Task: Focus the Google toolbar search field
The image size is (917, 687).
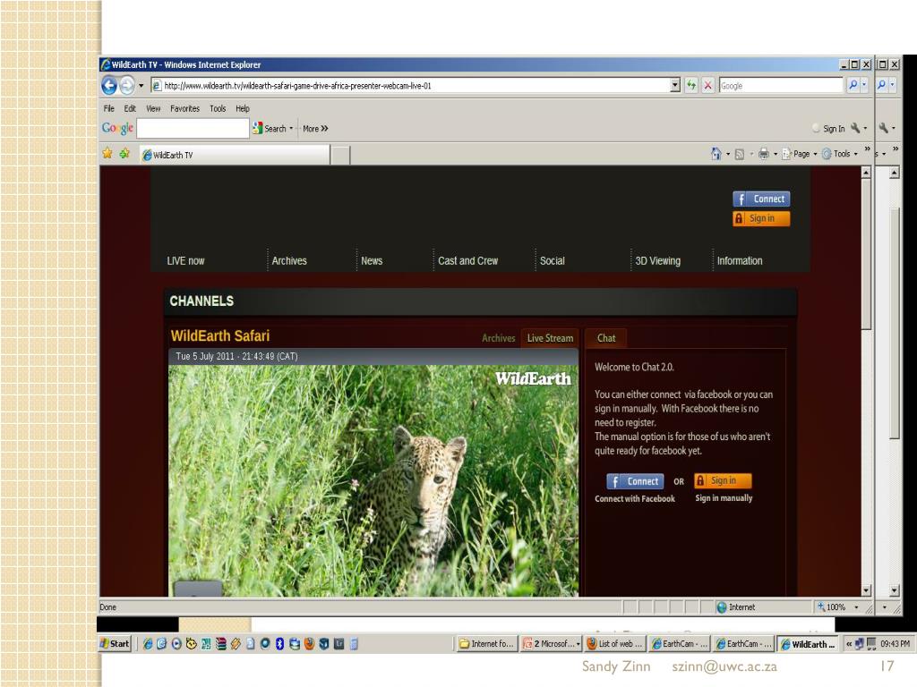Action: (193, 128)
